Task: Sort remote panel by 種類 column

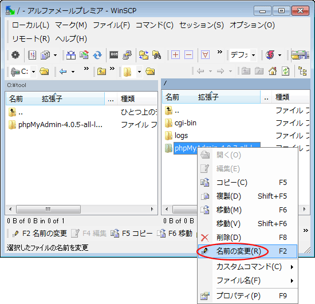Action: click(290, 97)
